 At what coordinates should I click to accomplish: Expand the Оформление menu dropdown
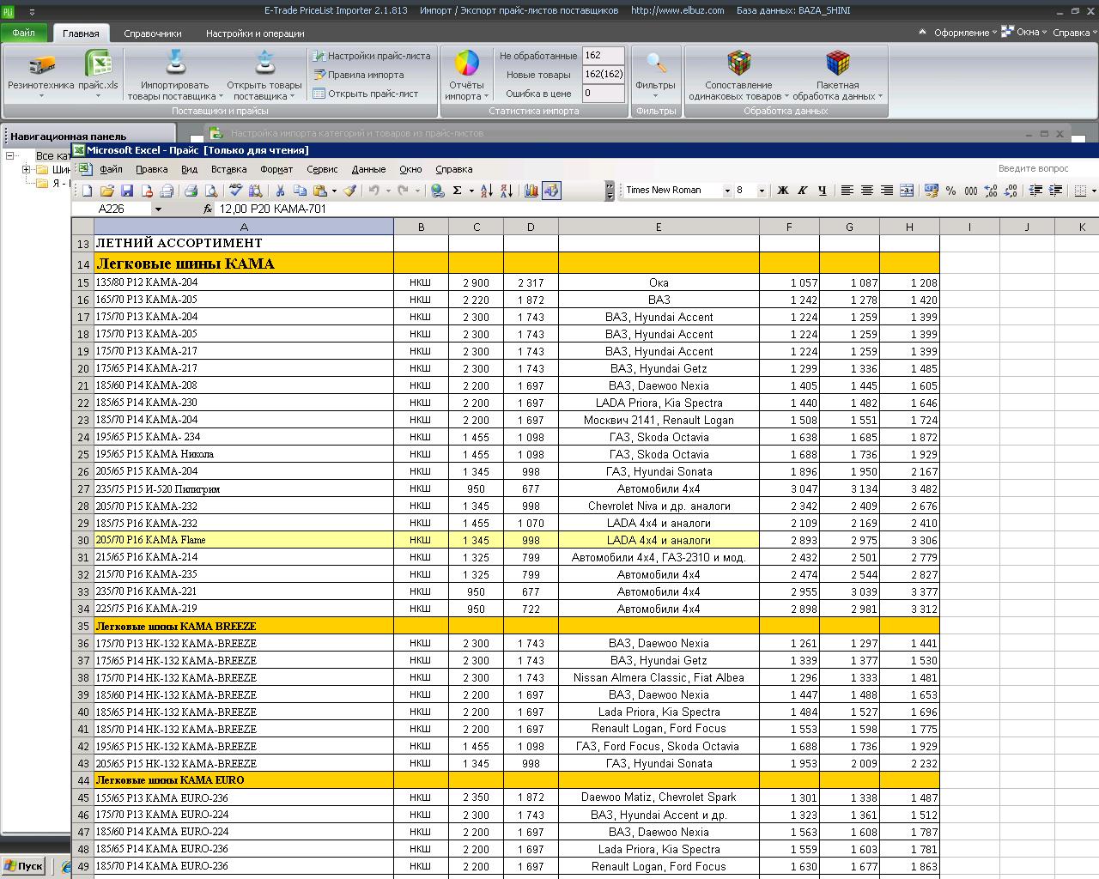[x=965, y=33]
